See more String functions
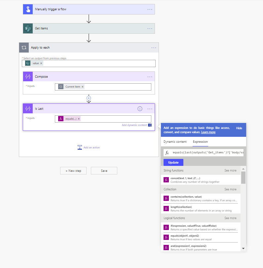The height and width of the screenshot is (268, 263). (230, 171)
